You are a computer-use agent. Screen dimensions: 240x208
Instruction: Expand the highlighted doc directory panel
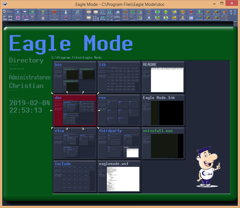pyautogui.click(x=75, y=110)
